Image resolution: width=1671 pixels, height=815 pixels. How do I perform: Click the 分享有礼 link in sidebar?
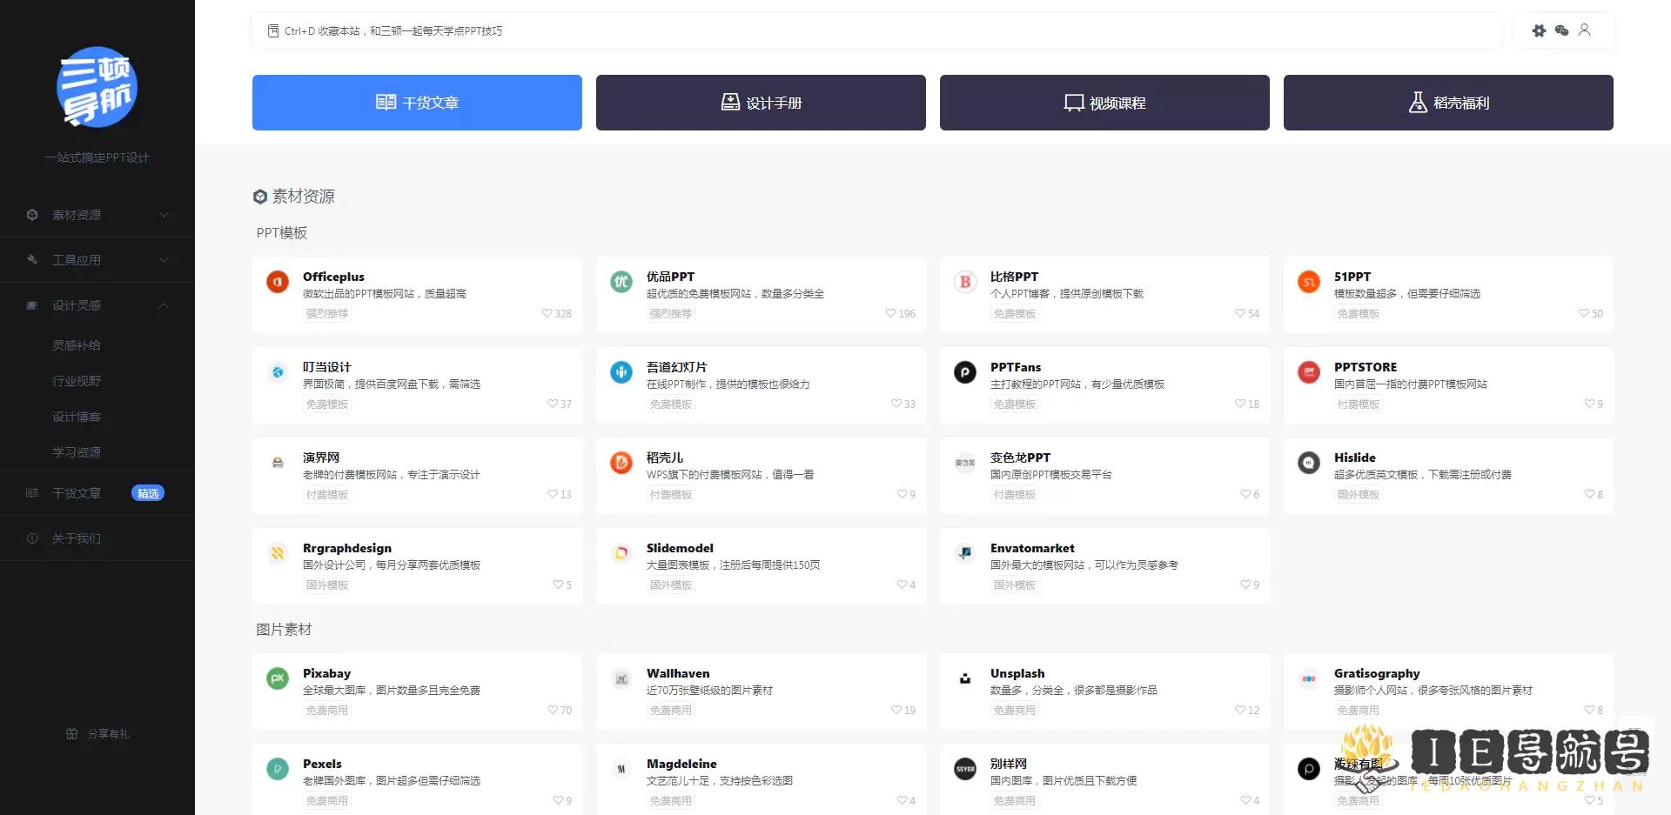tap(97, 734)
